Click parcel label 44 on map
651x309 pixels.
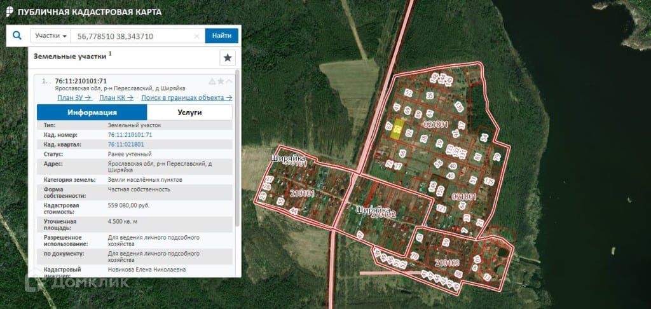294,211
